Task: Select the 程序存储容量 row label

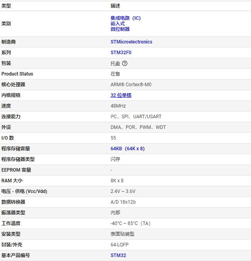Action: [x=16, y=149]
